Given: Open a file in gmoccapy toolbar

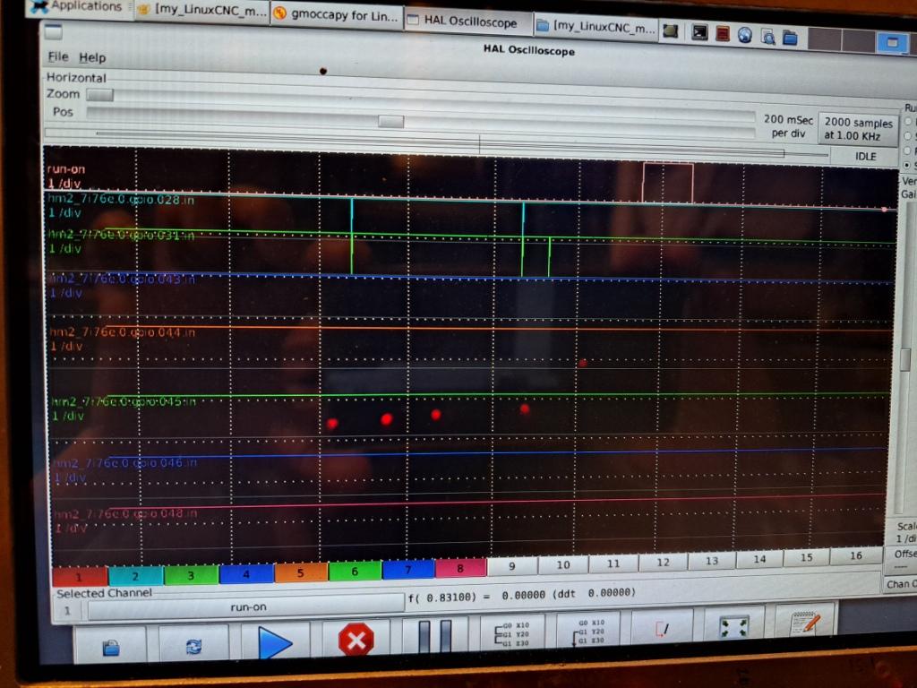Looking at the screenshot, I should tap(110, 645).
